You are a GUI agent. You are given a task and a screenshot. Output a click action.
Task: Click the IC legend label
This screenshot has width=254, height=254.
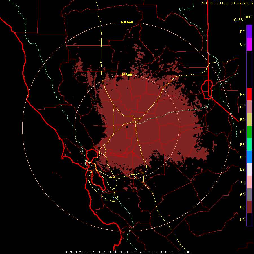point(242,182)
